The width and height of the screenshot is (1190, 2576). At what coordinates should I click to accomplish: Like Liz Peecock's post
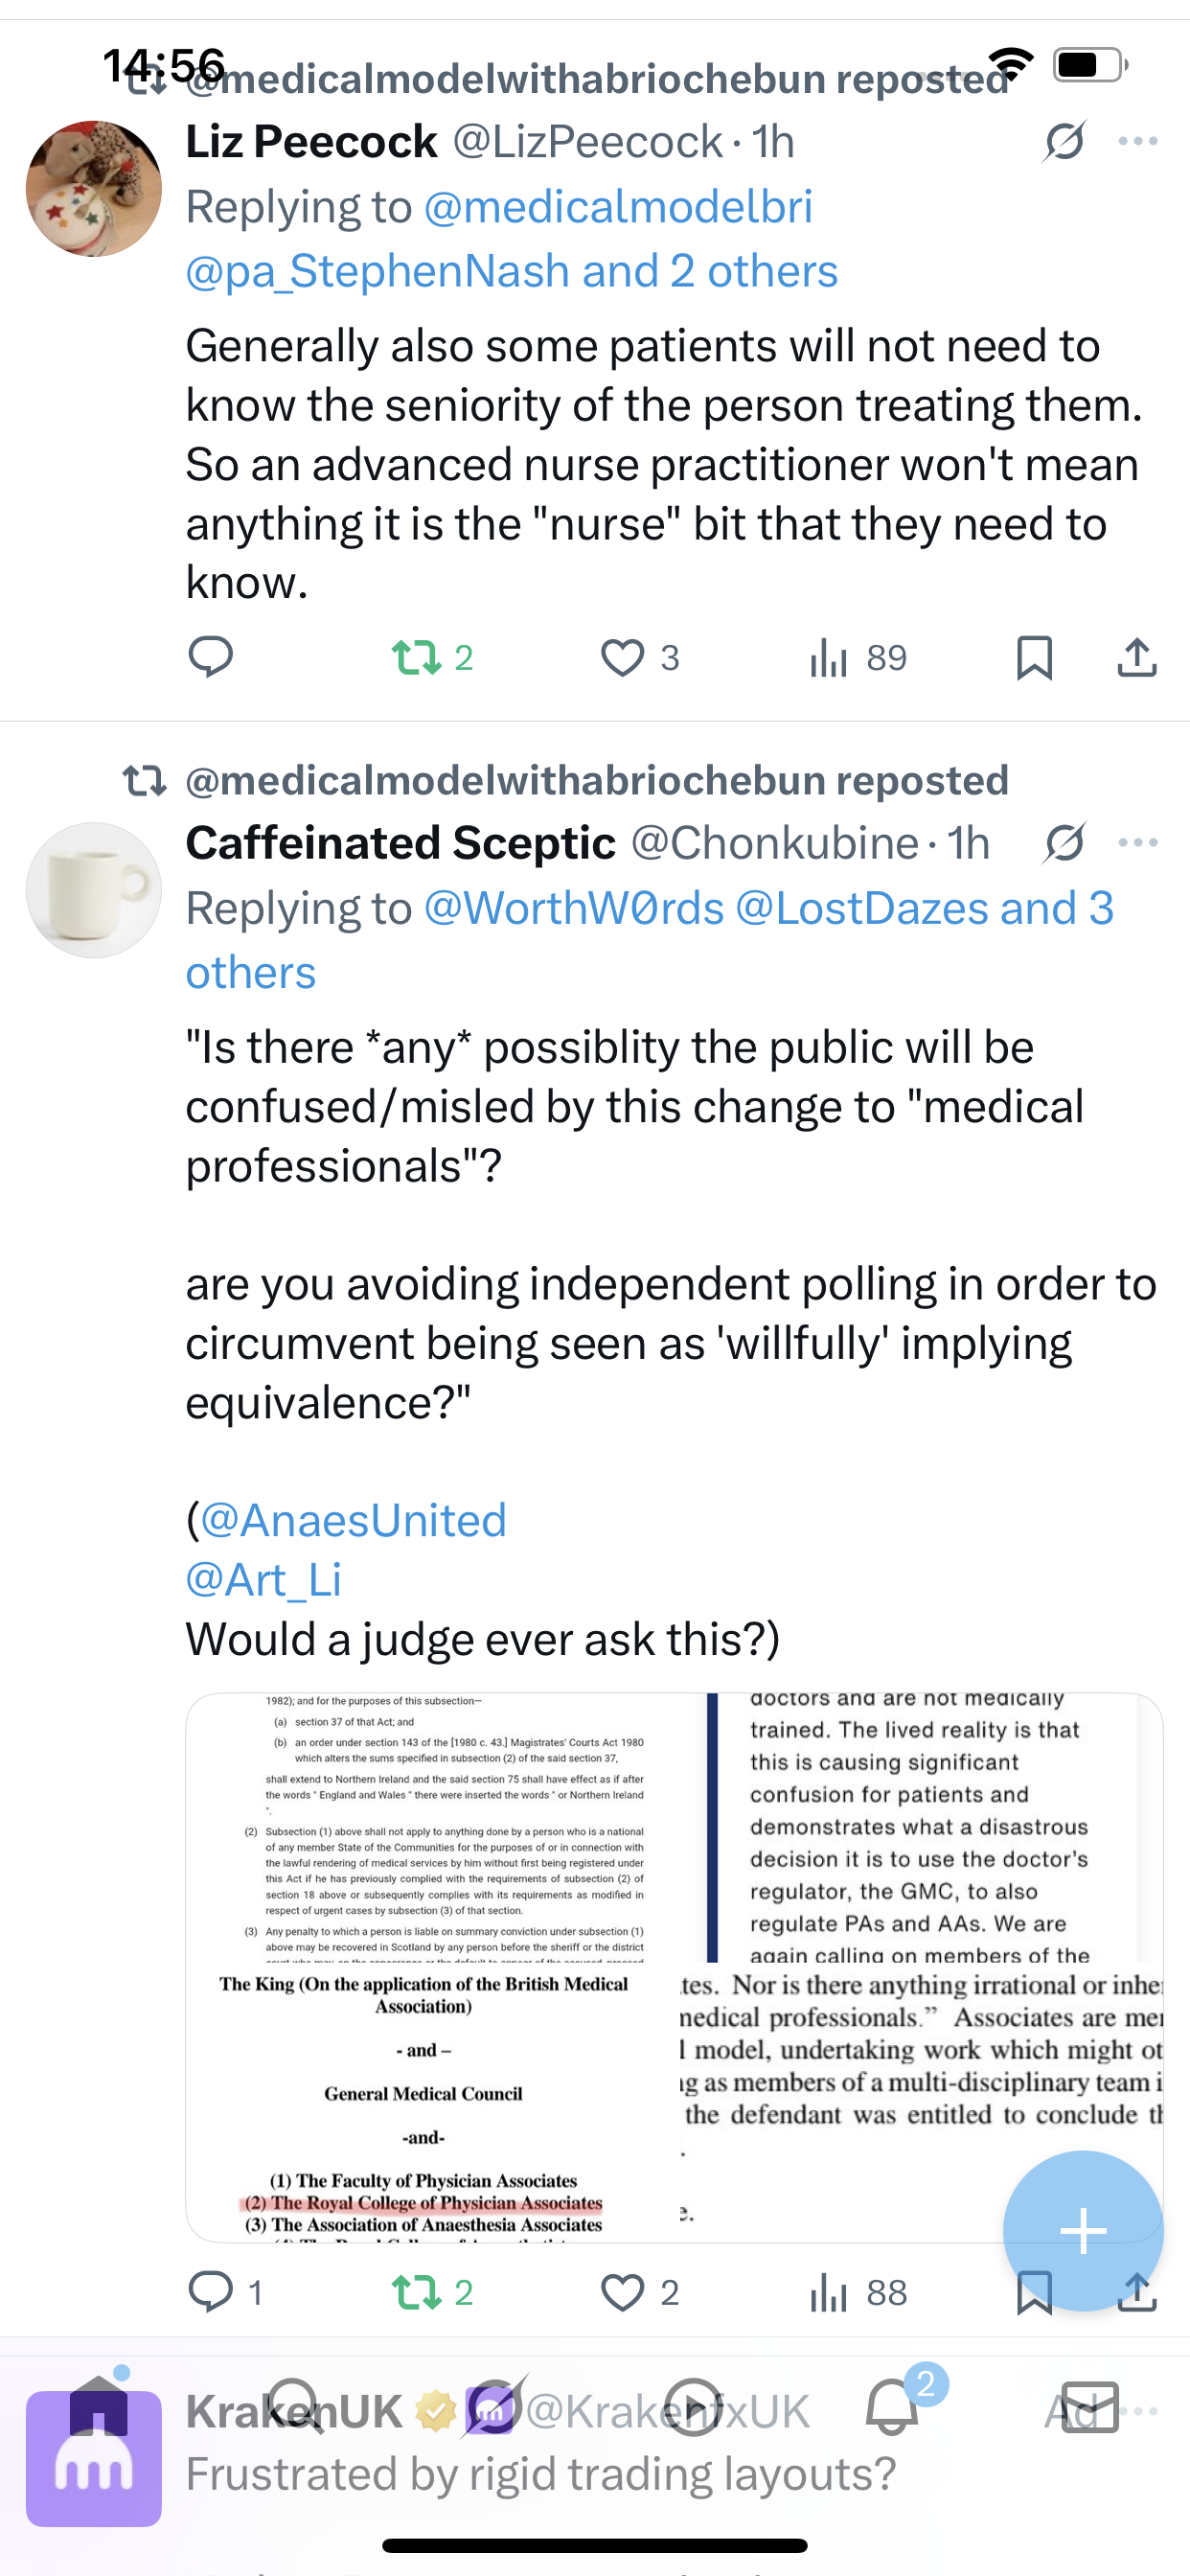[x=623, y=657]
